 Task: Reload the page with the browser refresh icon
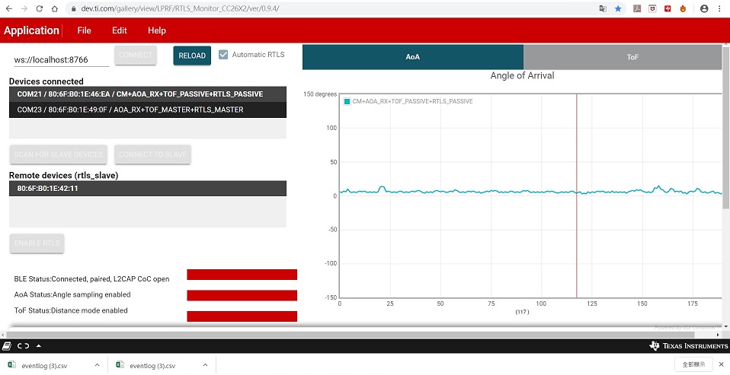coord(39,8)
